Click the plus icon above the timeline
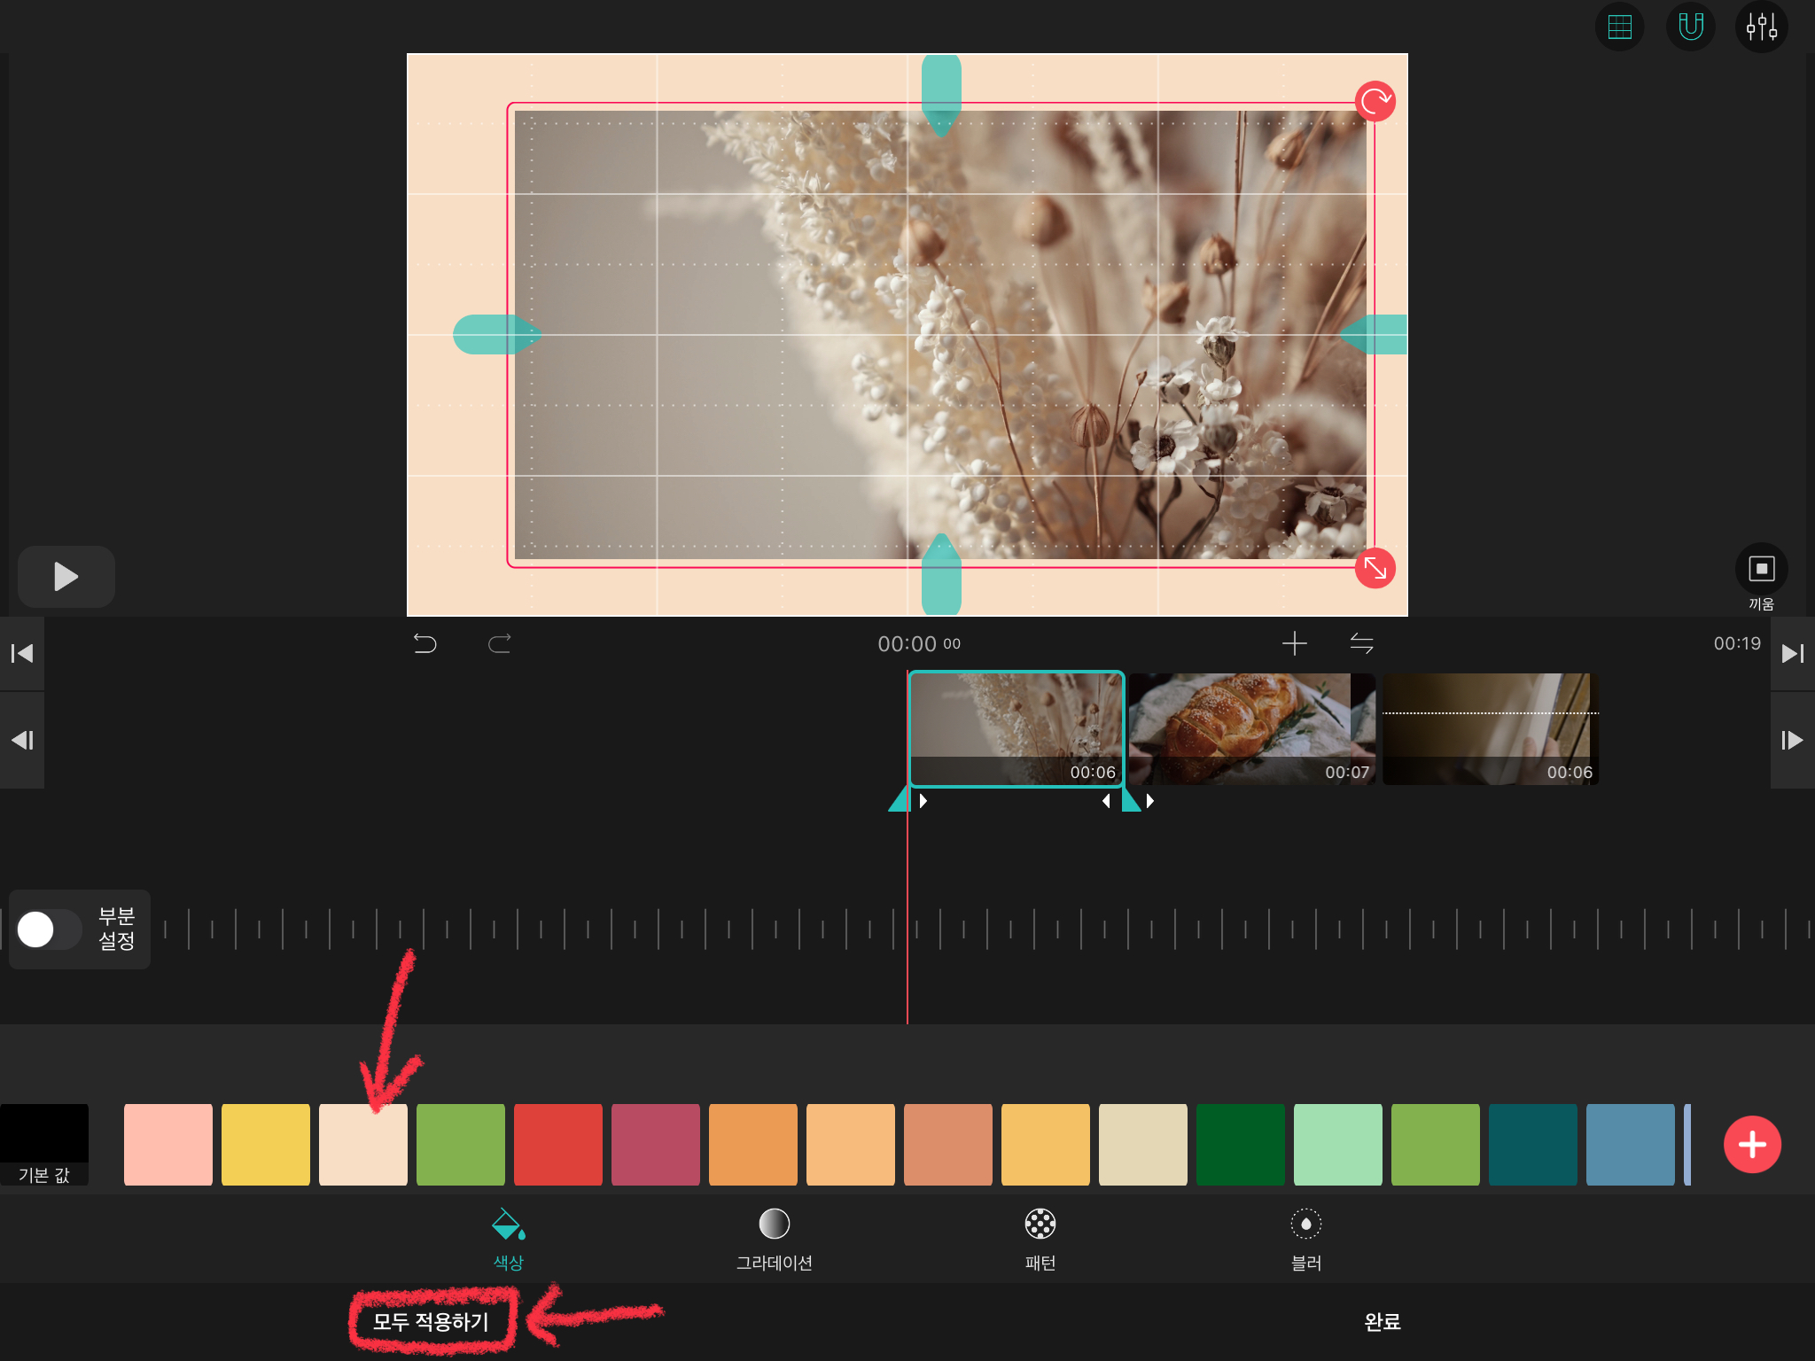1815x1361 pixels. click(1294, 643)
